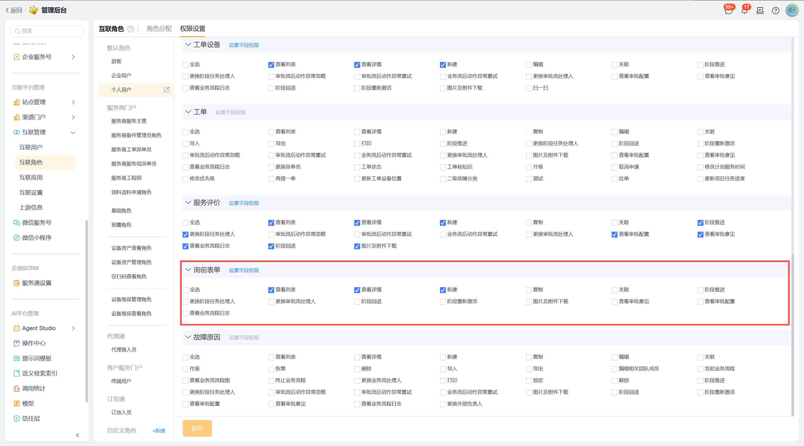This screenshot has height=446, width=804.
Task: Expand the 企业服务号 menu arrow
Action: coord(73,57)
